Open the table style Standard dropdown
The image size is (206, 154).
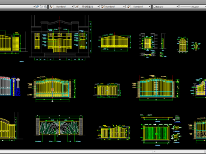[x=115, y=7]
